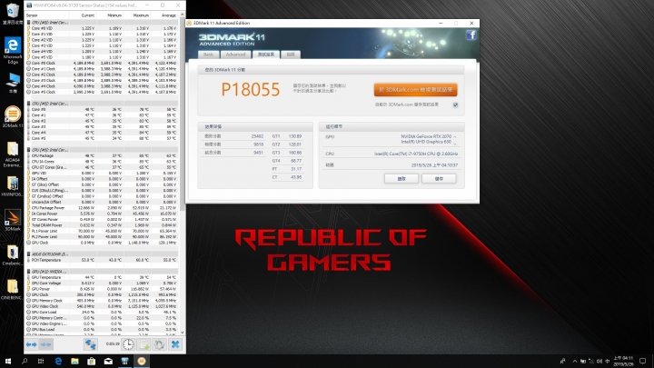The height and width of the screenshot is (368, 654).
Task: Open Action Center notification icon
Action: [x=643, y=361]
